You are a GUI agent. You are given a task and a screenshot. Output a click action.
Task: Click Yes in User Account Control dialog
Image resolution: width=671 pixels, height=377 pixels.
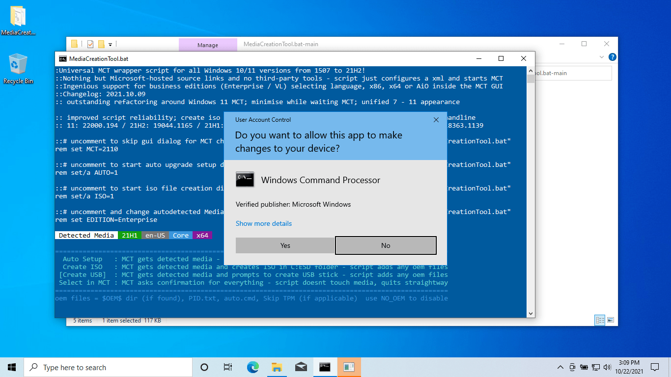(x=285, y=245)
